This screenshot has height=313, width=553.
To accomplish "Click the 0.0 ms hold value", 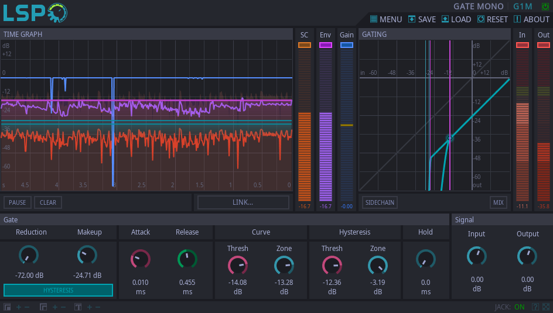I will pyautogui.click(x=426, y=287).
